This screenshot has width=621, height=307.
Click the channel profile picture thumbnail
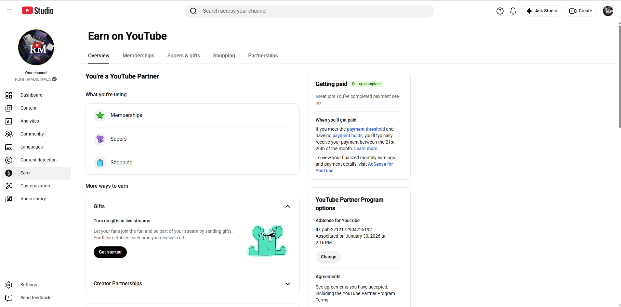pyautogui.click(x=36, y=47)
